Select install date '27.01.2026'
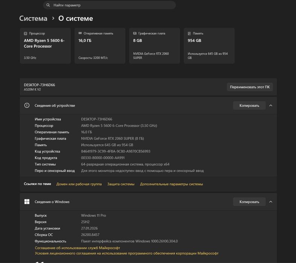Viewport: 296px width, 263px height. pyautogui.click(x=89, y=228)
